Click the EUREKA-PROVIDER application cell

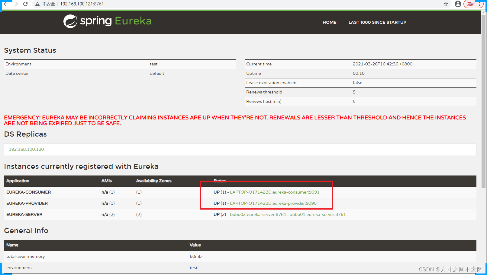(27, 203)
